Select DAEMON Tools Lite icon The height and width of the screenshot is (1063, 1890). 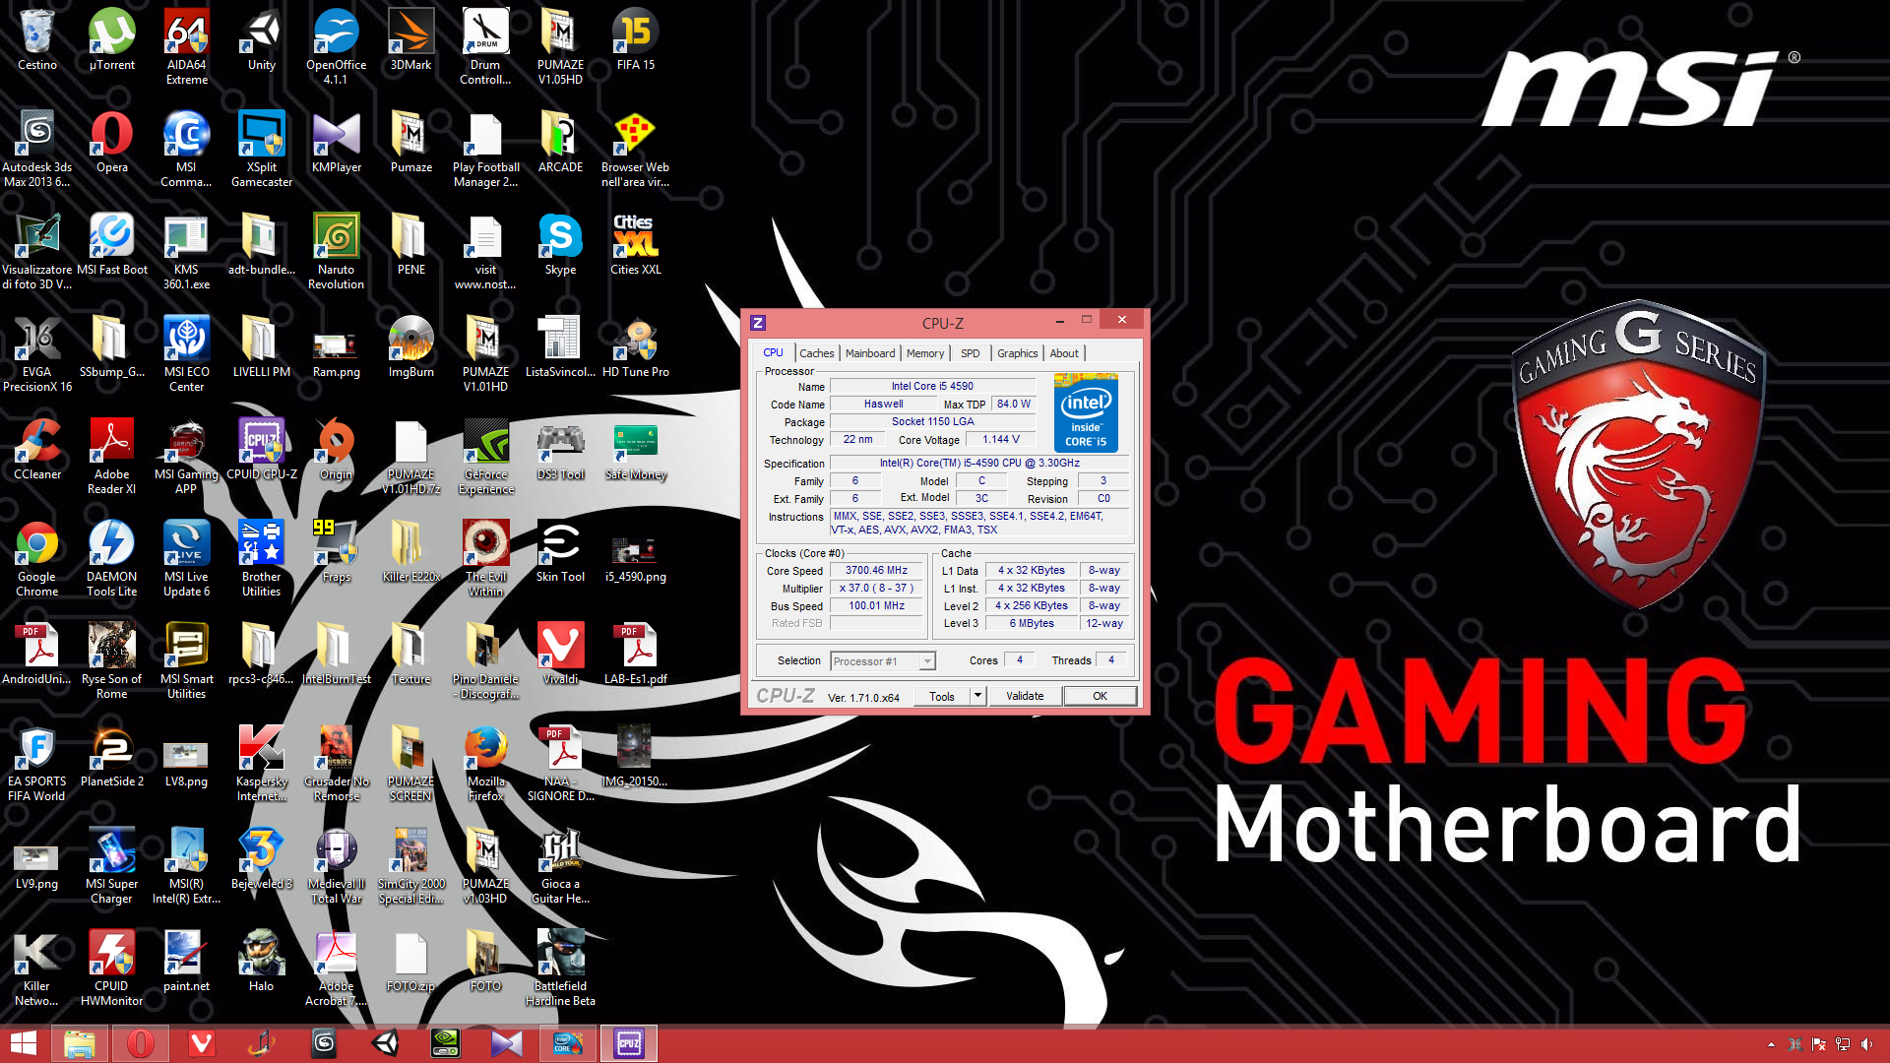[x=111, y=558]
